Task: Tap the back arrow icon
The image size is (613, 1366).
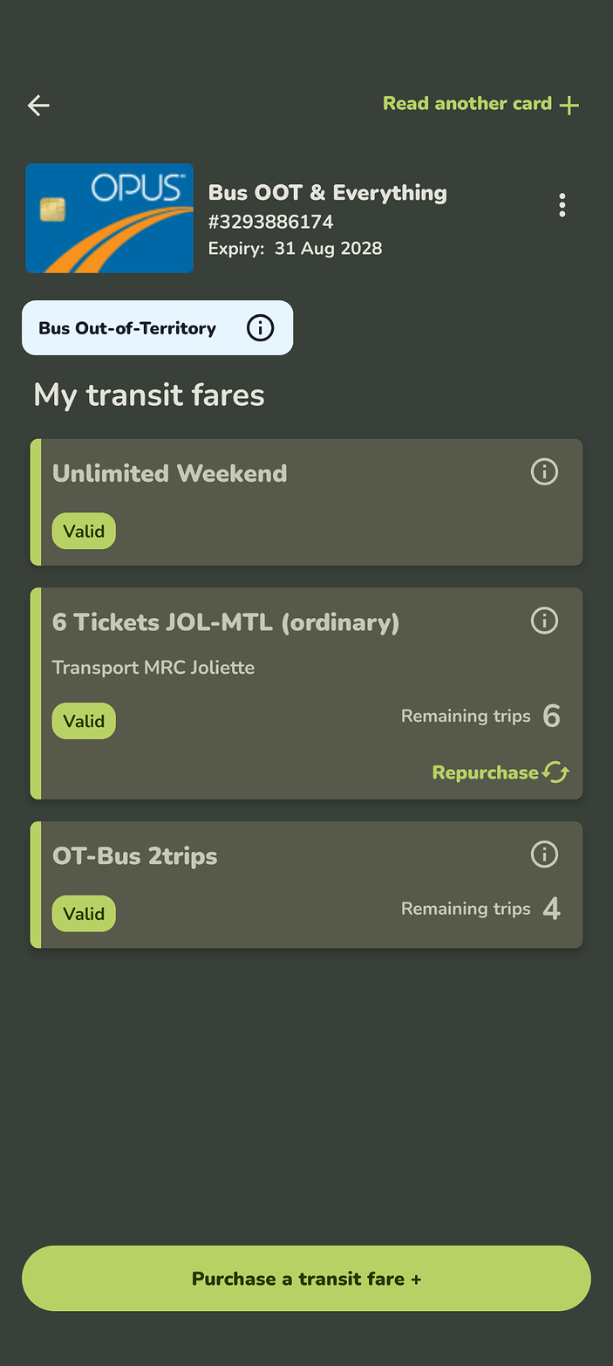Action: pyautogui.click(x=38, y=106)
